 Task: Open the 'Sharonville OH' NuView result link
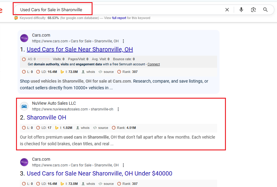click(46, 117)
